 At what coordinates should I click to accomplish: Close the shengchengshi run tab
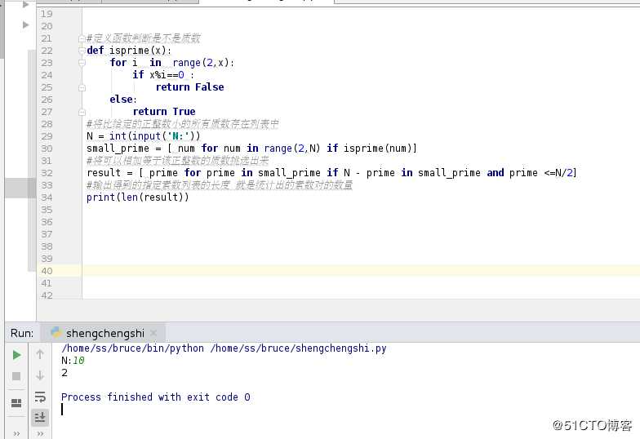[153, 333]
